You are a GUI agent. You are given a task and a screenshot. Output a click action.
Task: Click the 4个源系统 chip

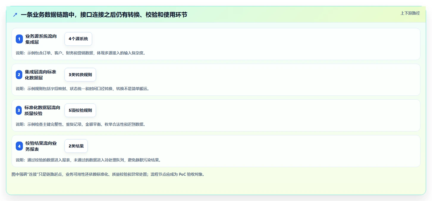point(78,39)
